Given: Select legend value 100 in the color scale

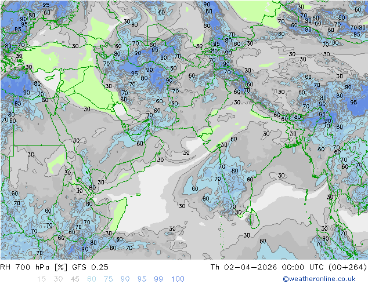Looking at the screenshot, I should click(178, 279).
